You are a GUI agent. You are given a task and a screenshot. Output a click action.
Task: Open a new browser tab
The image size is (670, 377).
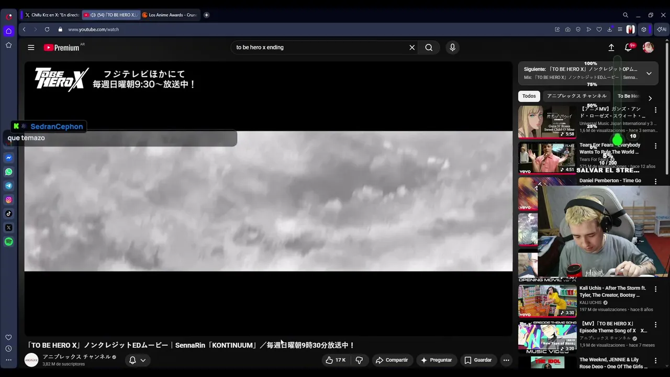[x=206, y=15]
